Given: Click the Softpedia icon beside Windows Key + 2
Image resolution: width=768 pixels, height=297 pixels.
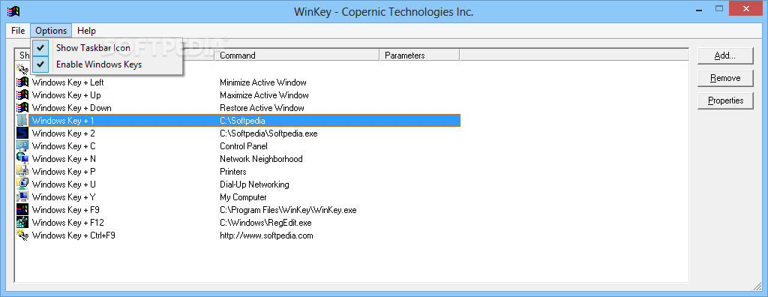Looking at the screenshot, I should pos(22,133).
